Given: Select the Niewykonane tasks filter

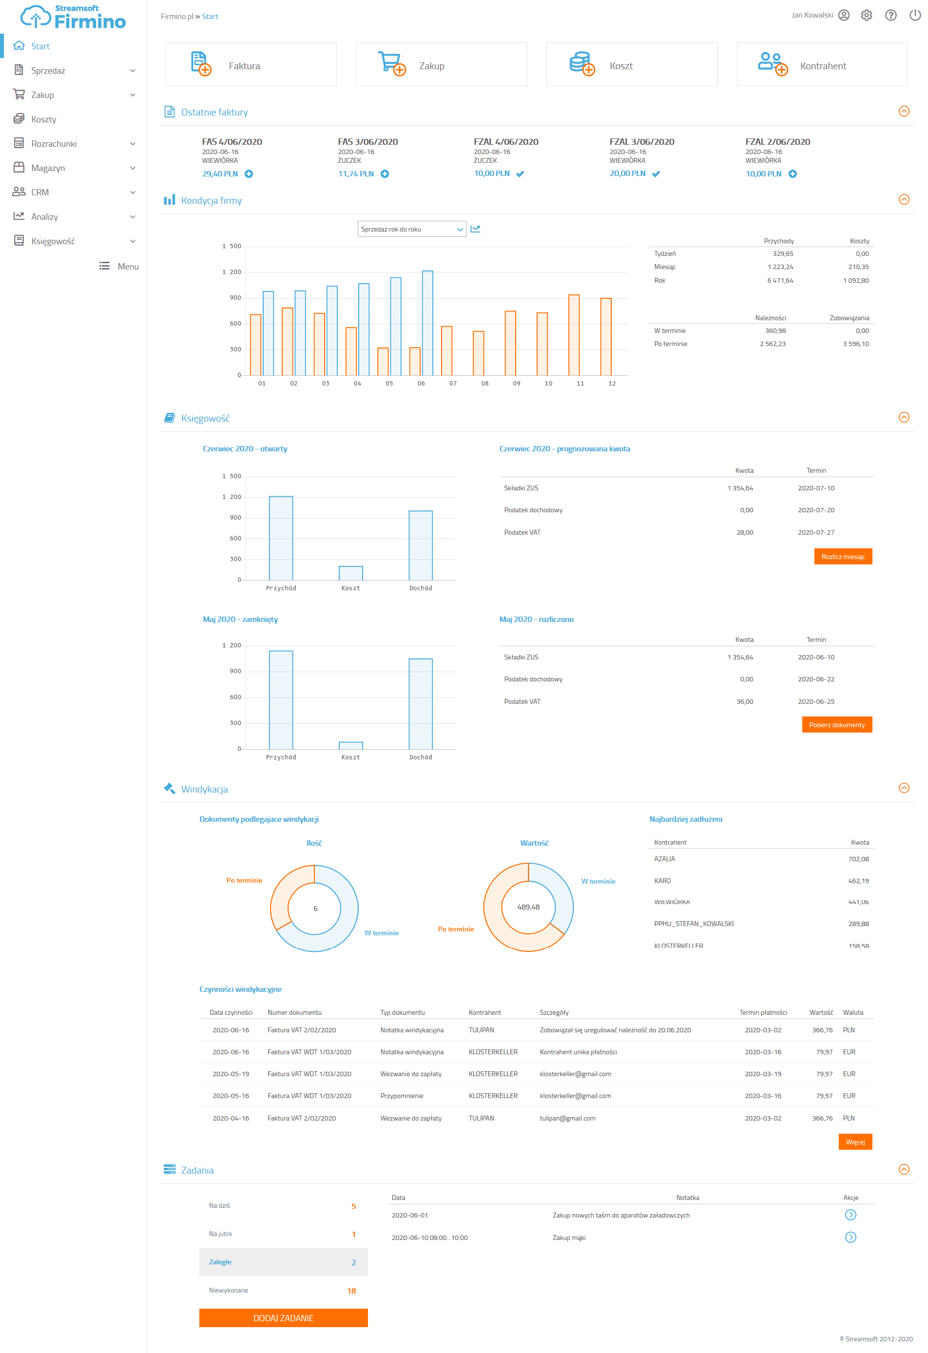Looking at the screenshot, I should (283, 1290).
